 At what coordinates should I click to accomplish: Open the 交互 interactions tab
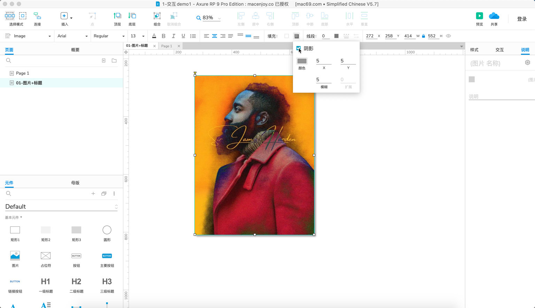[500, 50]
